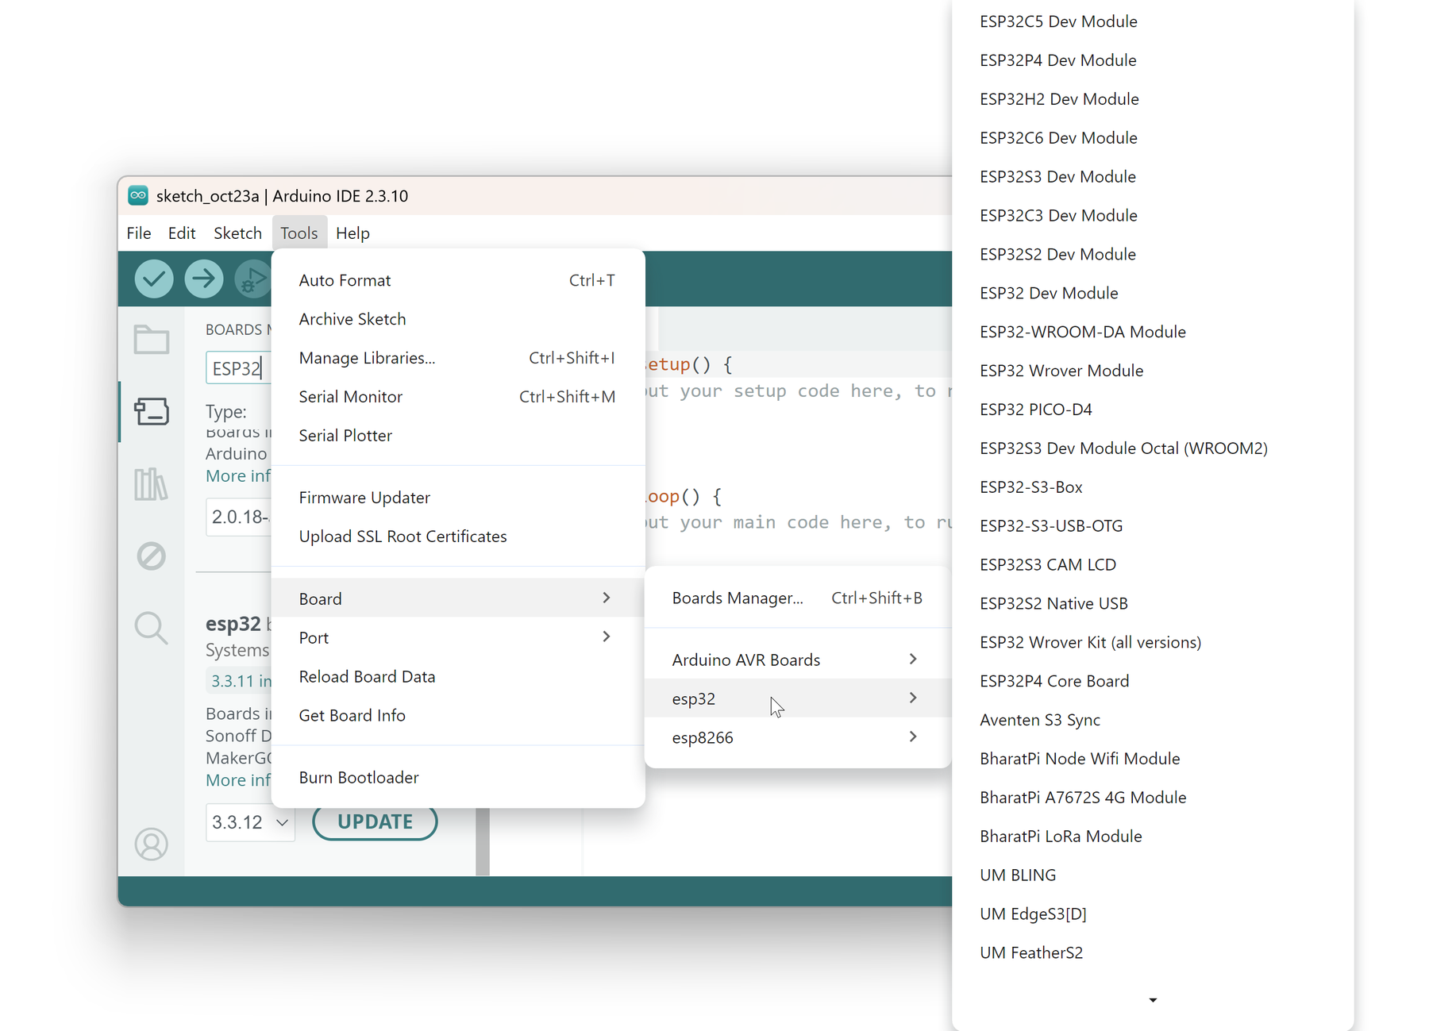Open the Edit menu
The image size is (1429, 1031).
pos(182,233)
